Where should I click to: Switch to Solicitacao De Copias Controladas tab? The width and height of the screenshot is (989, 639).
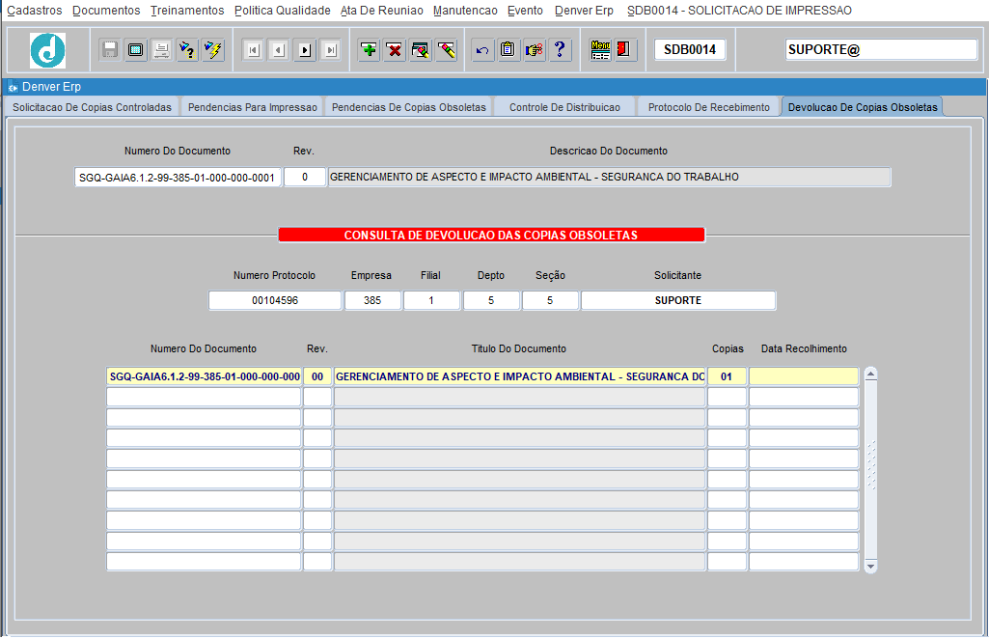[92, 107]
